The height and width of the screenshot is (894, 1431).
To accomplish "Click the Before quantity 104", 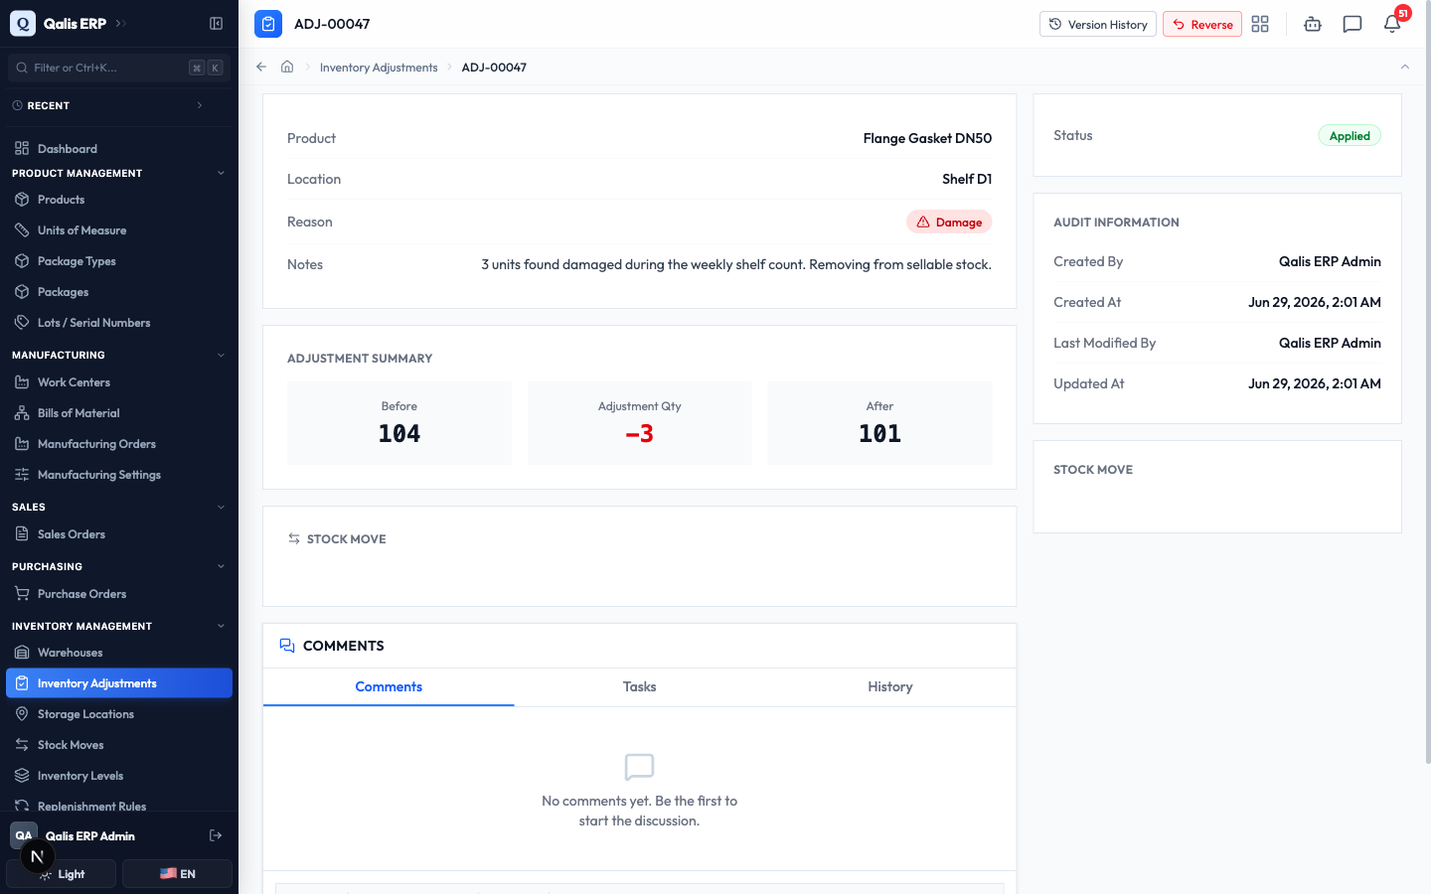I will click(x=399, y=434).
